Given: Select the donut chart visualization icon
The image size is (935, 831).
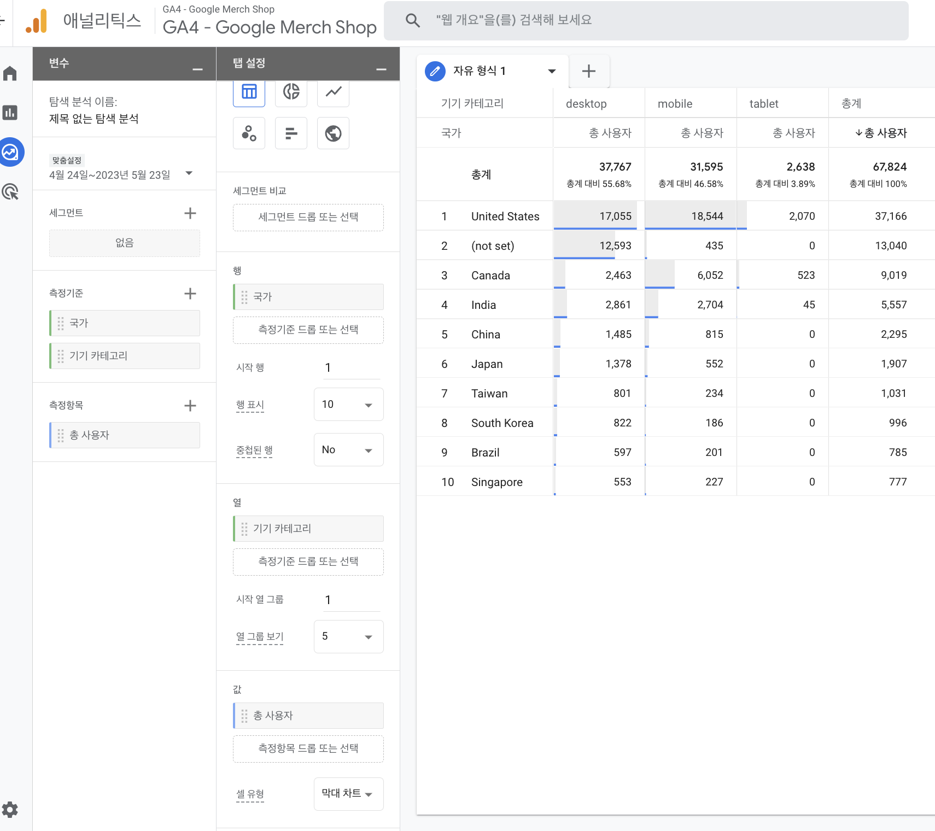Looking at the screenshot, I should point(291,92).
